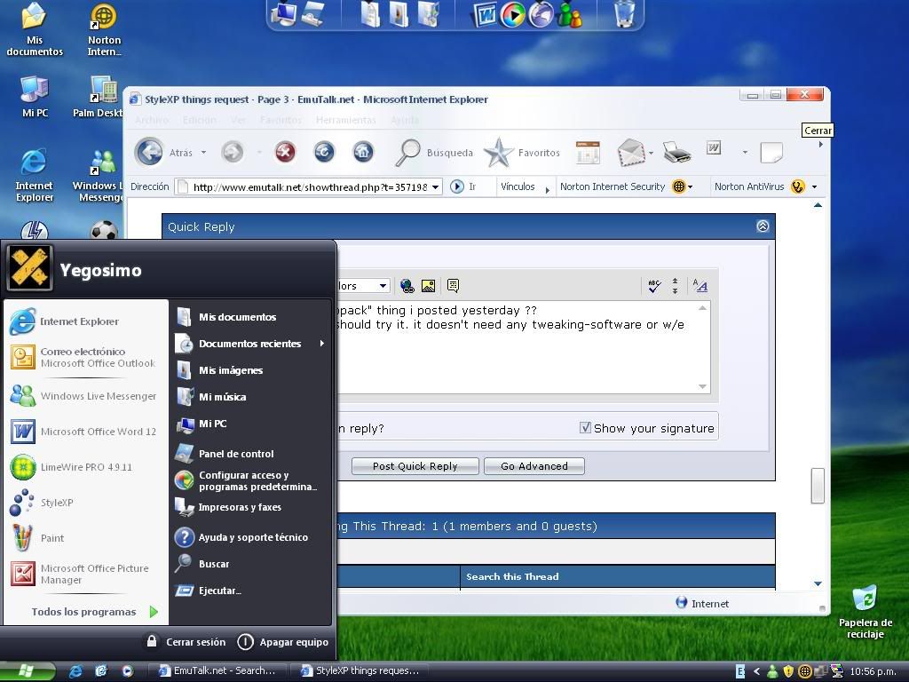
Task: Run spell check in Quick Reply editor
Action: (654, 286)
